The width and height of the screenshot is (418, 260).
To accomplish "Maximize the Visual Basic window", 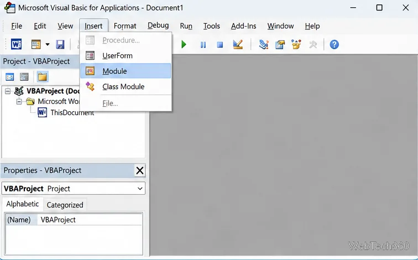I will coord(379,8).
